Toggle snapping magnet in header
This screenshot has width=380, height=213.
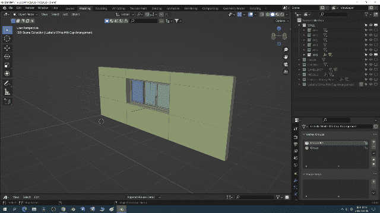click(147, 14)
